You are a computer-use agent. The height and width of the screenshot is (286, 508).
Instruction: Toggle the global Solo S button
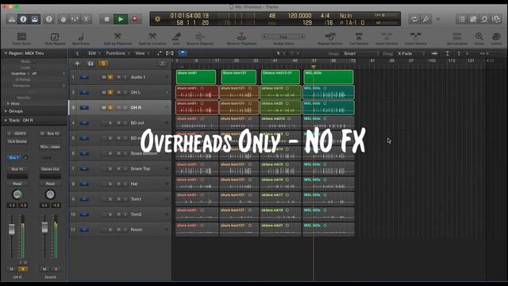click(103, 64)
